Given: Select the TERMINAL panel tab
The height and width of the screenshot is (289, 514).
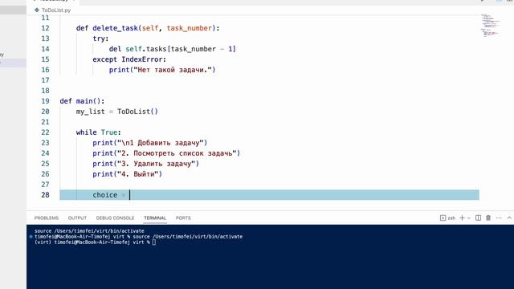Looking at the screenshot, I should [x=155, y=218].
